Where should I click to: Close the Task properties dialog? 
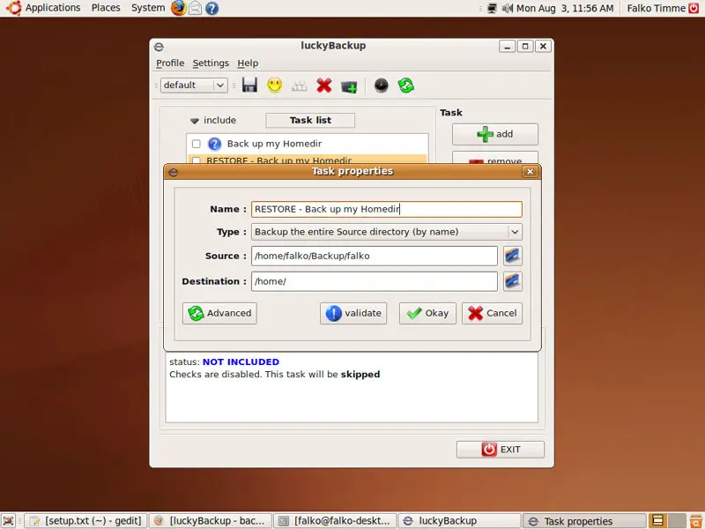tap(531, 171)
